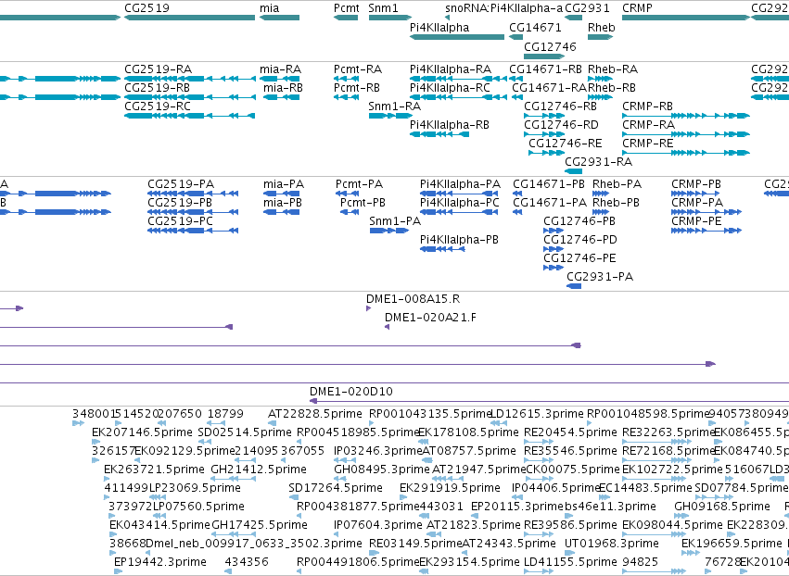Select the Rheb-PA protein feature

click(x=601, y=194)
